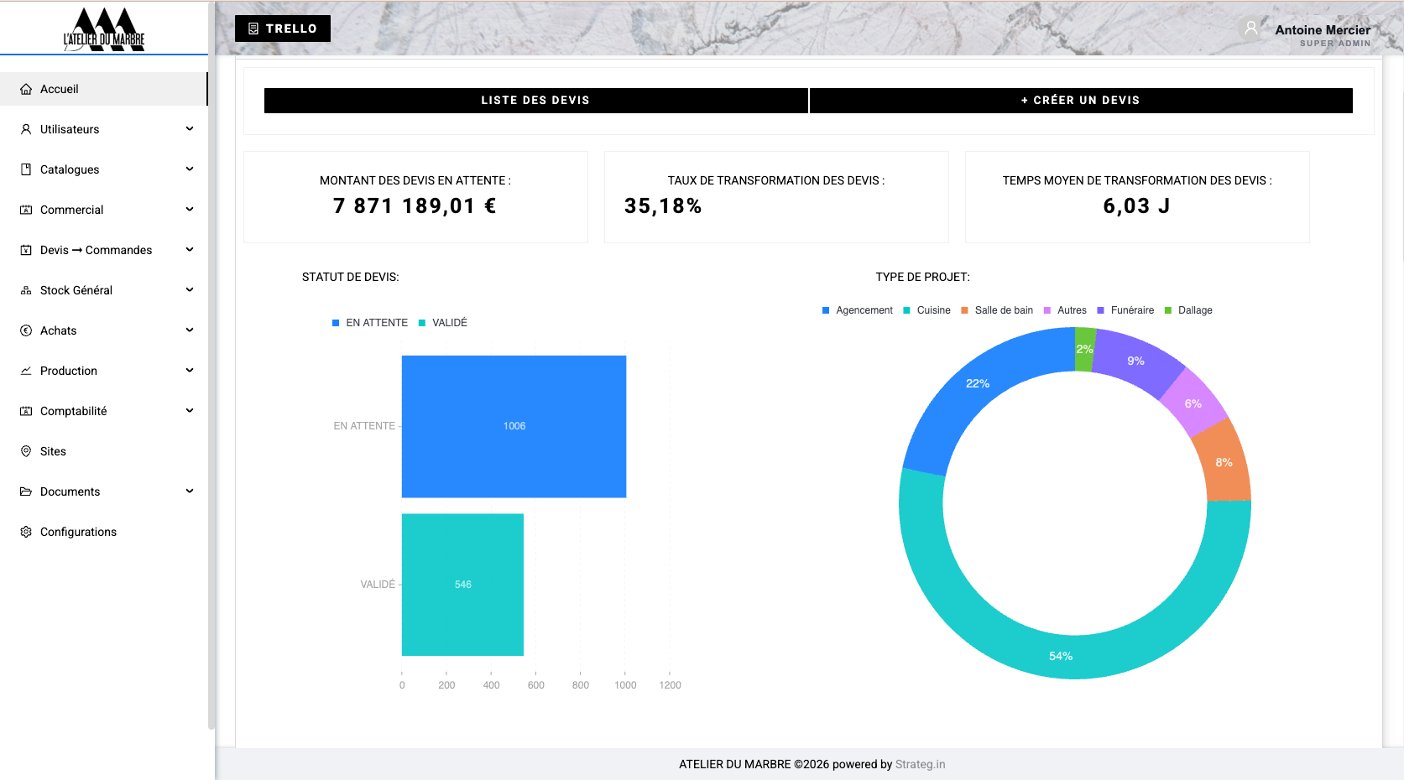This screenshot has width=1404, height=780.
Task: Follow the Strateg.in footer link
Action: pos(920,764)
